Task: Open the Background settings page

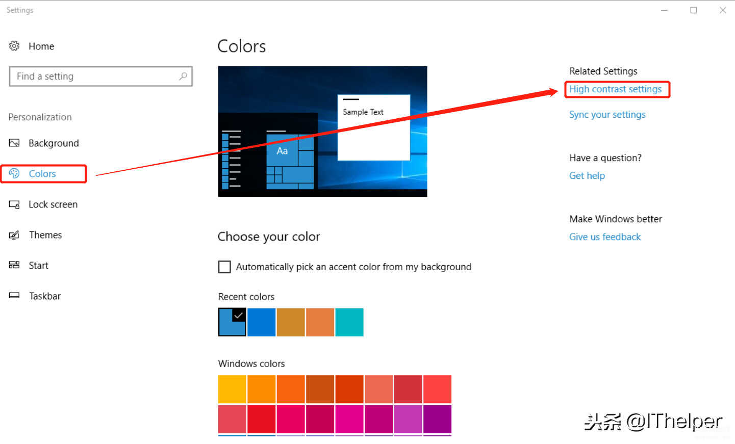Action: point(54,143)
